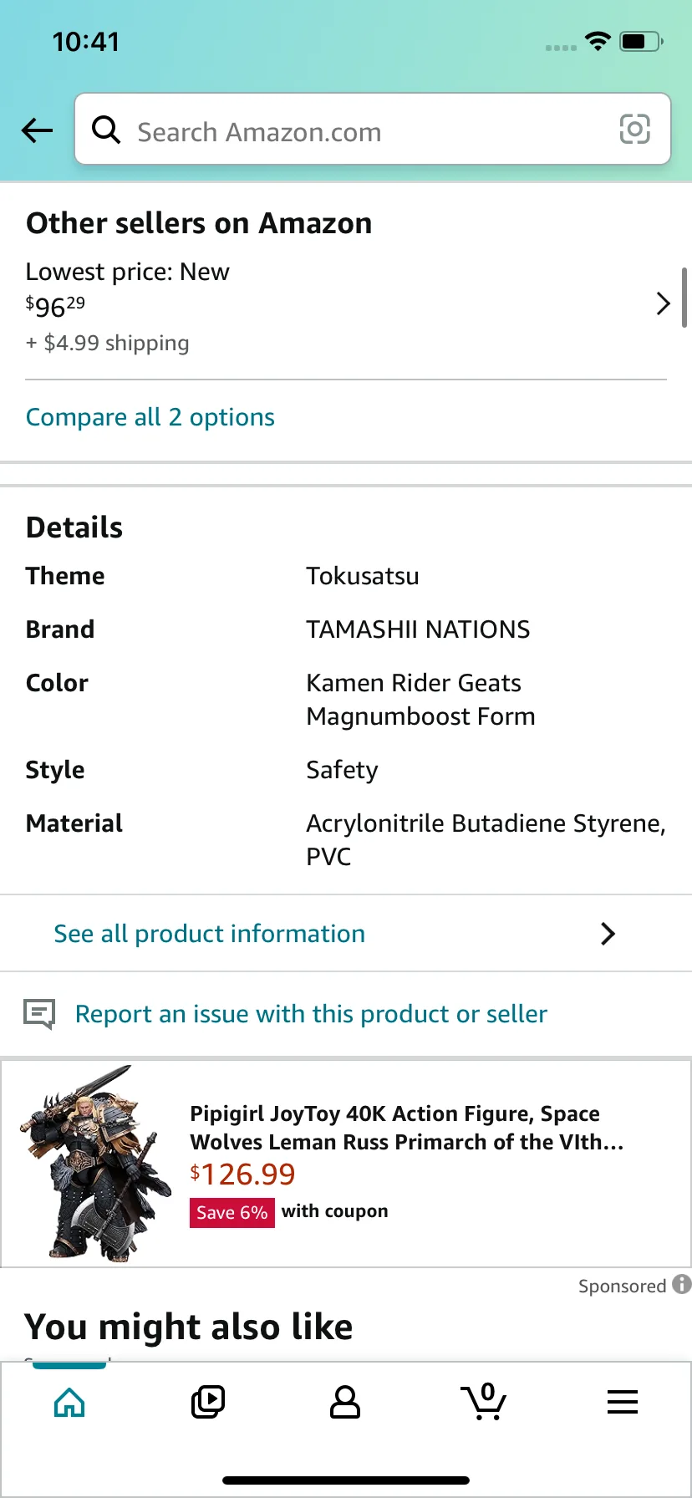The height and width of the screenshot is (1498, 692).
Task: Open Compare all 2 options link
Action: (150, 417)
